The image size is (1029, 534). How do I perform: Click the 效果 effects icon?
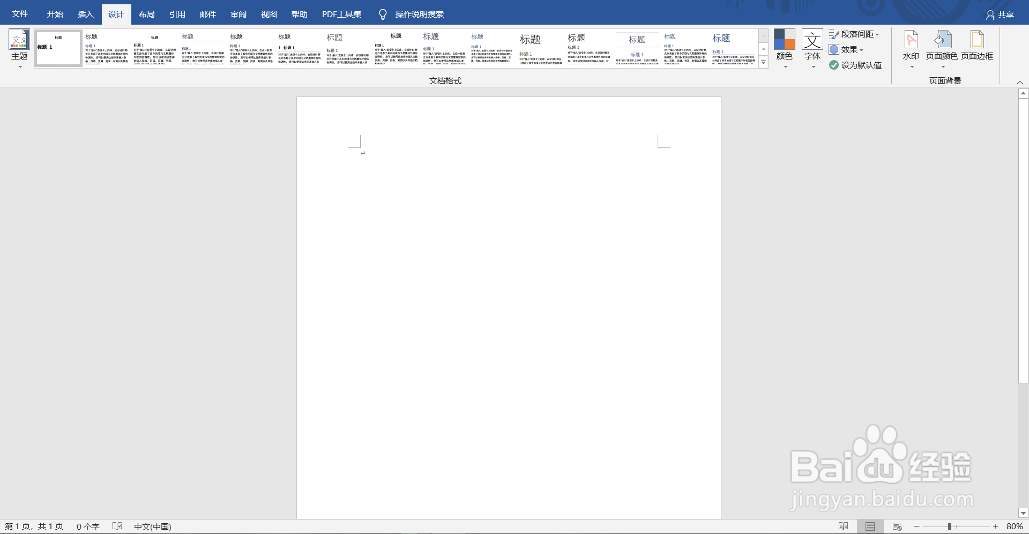coord(834,49)
